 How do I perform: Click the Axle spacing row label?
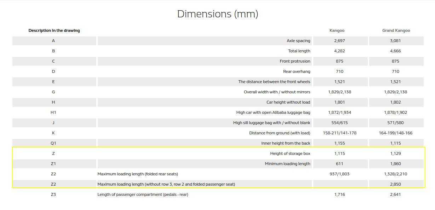coord(298,41)
